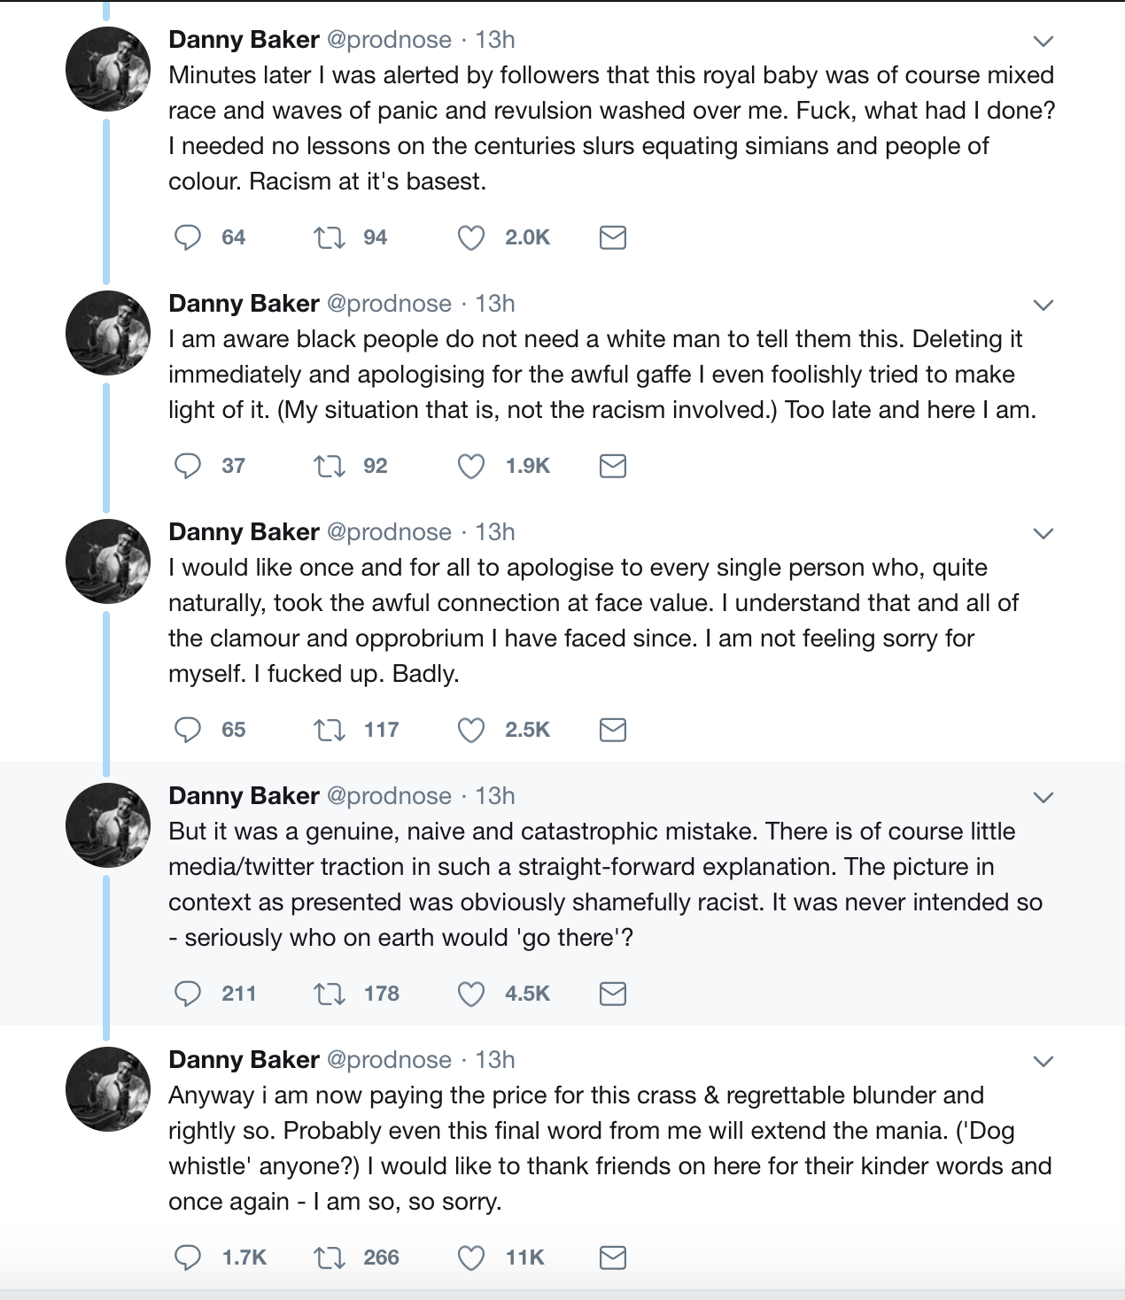The image size is (1125, 1300).
Task: Like the tweet with 2.0K likes
Action: (471, 237)
